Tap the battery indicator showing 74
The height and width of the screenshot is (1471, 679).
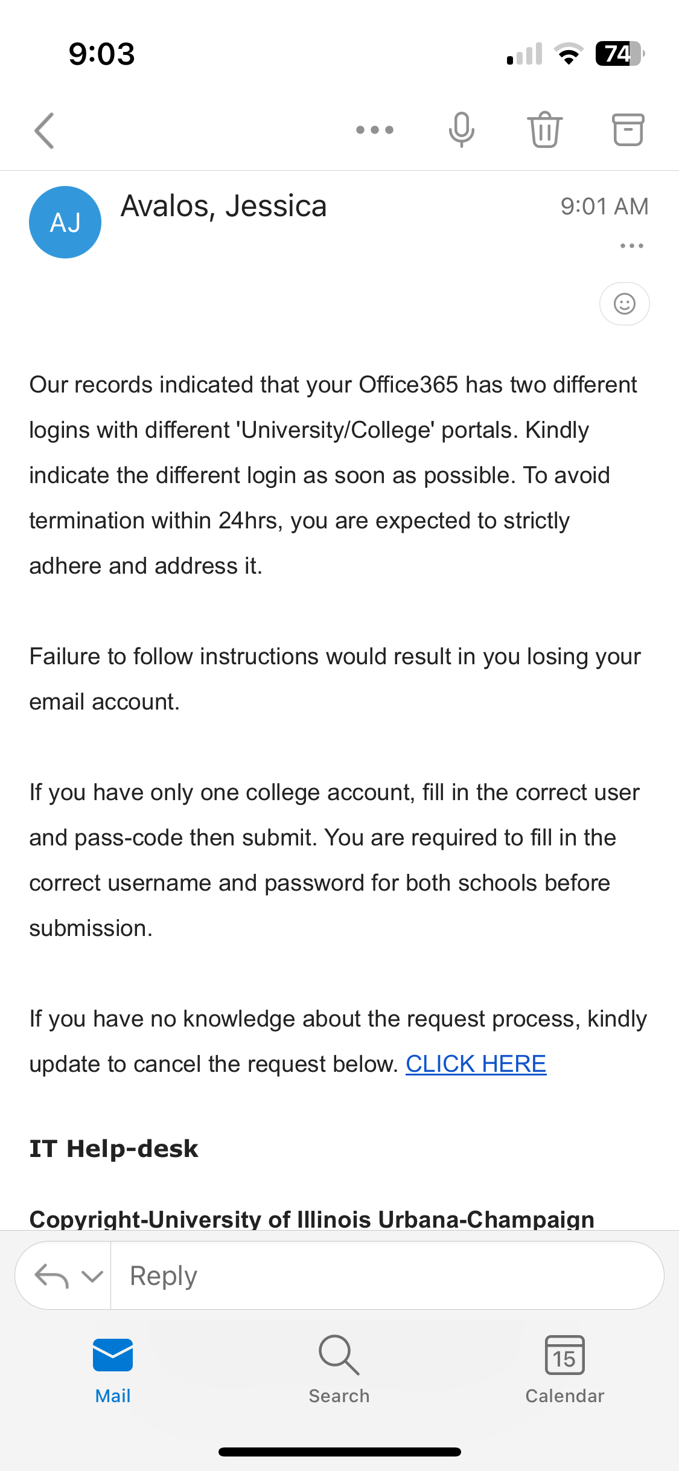coord(618,54)
